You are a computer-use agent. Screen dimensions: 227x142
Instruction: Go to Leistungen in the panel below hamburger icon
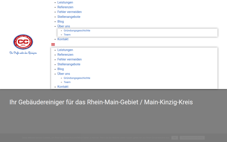(x=65, y=50)
